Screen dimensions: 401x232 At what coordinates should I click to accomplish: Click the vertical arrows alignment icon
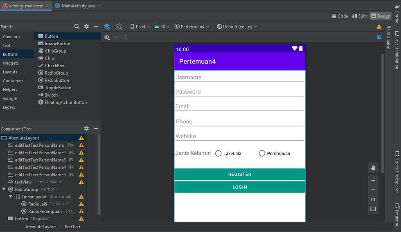click(126, 37)
